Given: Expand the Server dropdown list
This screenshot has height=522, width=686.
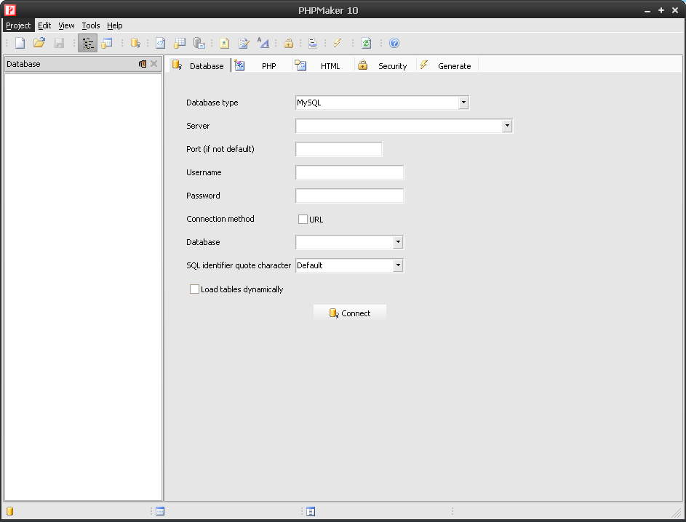Looking at the screenshot, I should (x=507, y=126).
